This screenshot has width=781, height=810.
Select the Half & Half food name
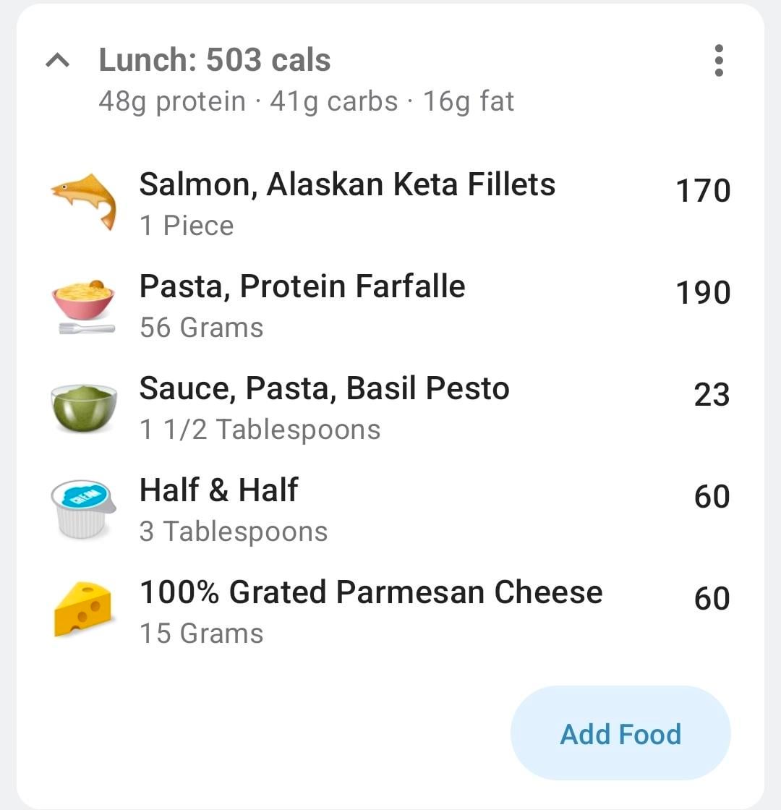(x=218, y=490)
